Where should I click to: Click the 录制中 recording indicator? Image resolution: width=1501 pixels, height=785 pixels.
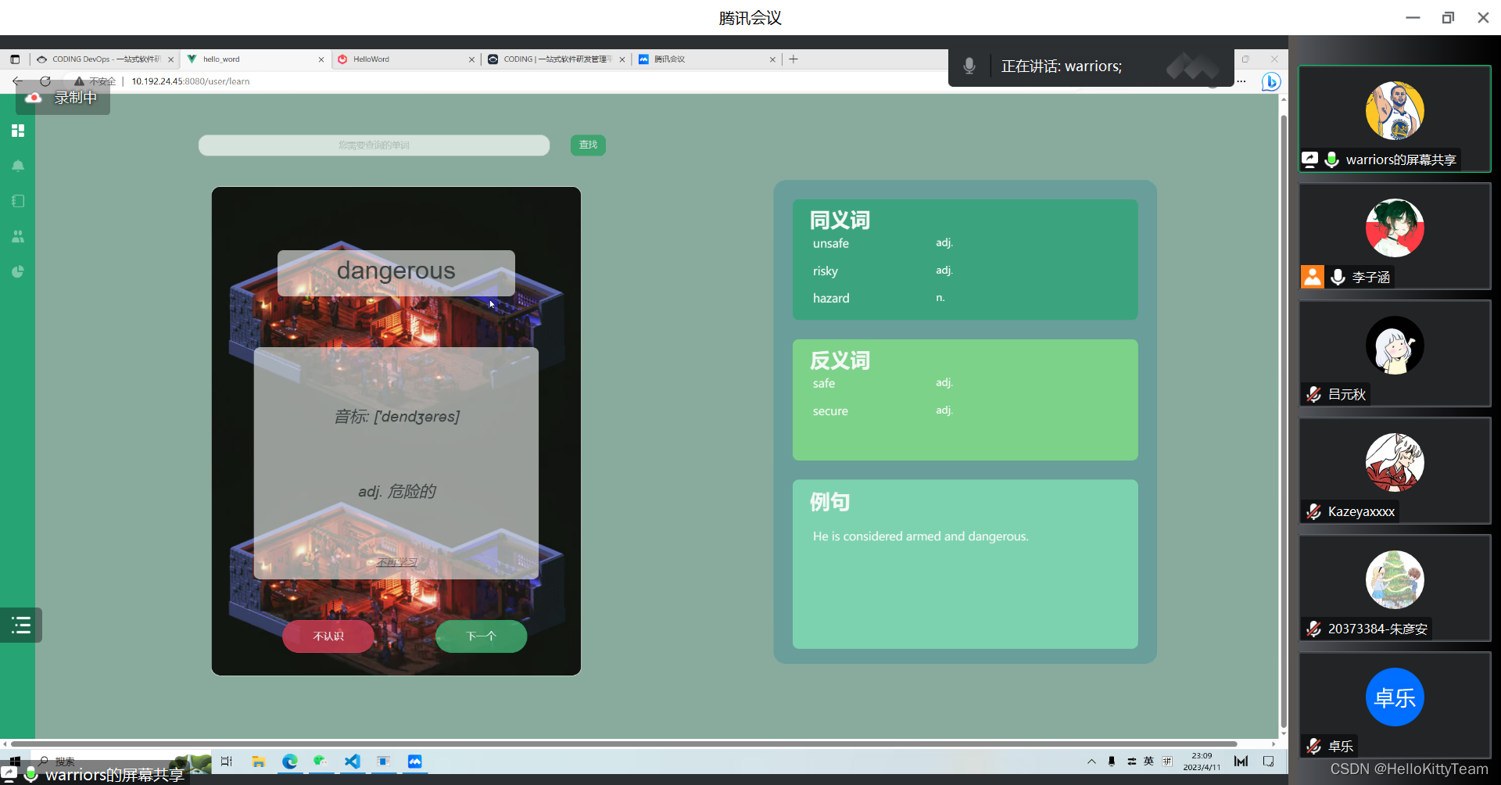[63, 98]
